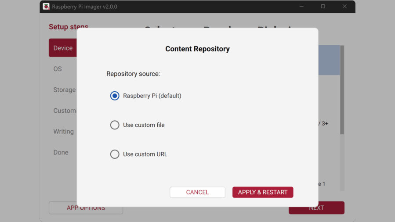Close the Raspberry Pi Imager window
The height and width of the screenshot is (222, 395).
click(x=344, y=7)
